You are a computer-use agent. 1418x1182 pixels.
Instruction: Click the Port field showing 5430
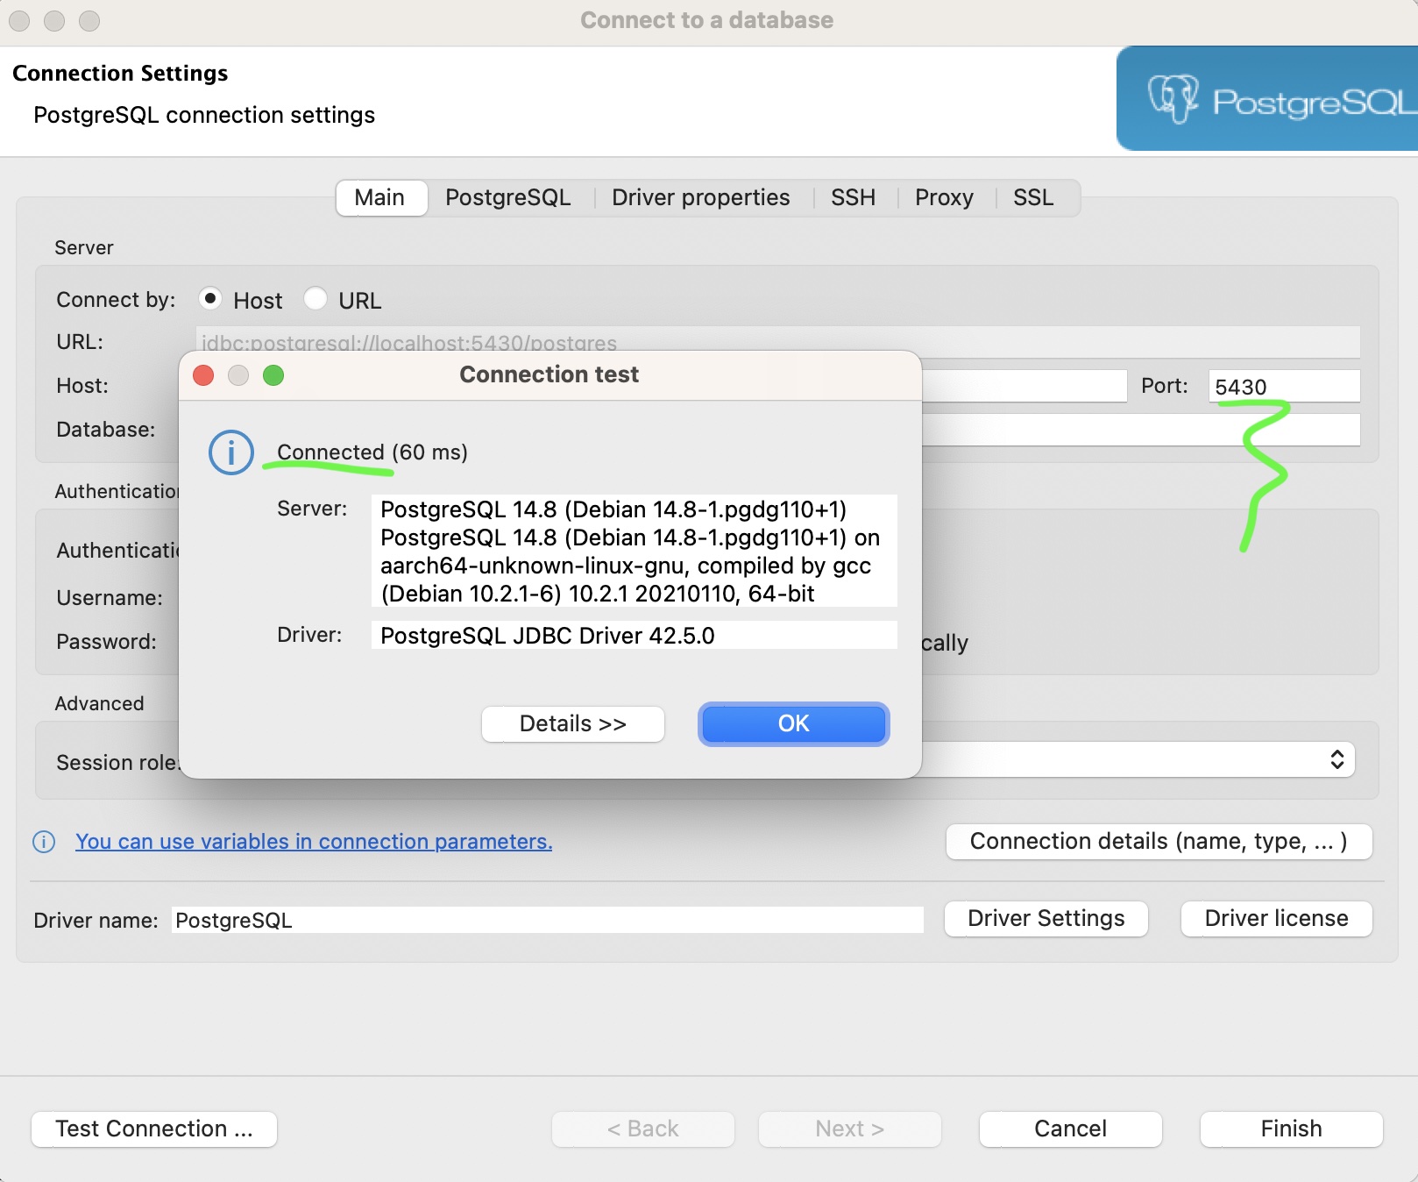point(1284,387)
